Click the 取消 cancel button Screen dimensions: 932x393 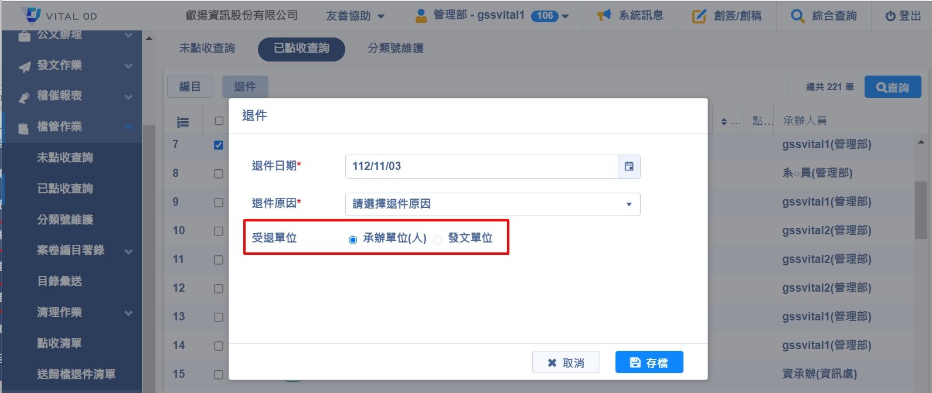point(566,363)
